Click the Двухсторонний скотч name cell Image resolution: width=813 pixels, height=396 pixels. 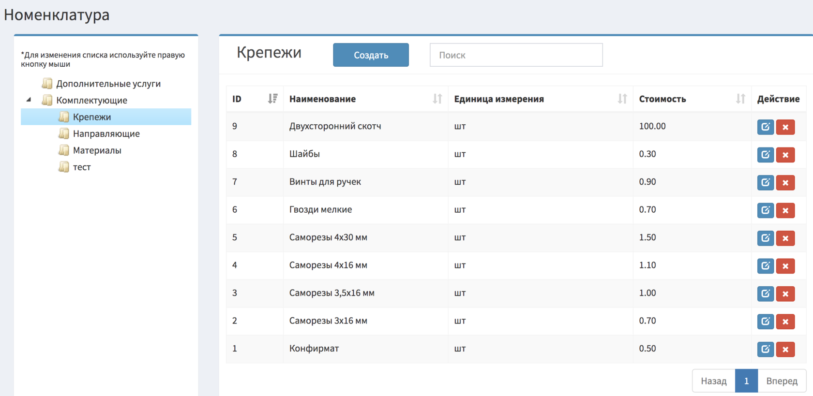(x=365, y=126)
